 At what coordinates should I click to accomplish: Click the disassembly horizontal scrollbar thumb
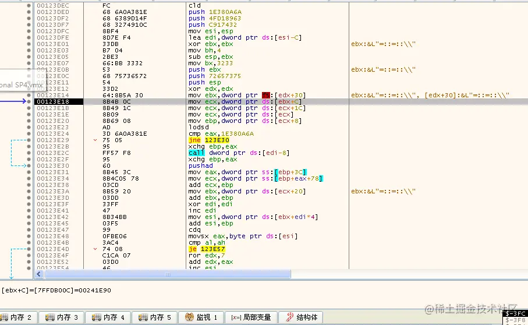tap(167, 274)
